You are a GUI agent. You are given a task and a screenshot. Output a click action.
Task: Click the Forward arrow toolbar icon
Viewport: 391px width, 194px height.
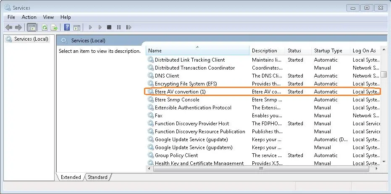(18, 28)
